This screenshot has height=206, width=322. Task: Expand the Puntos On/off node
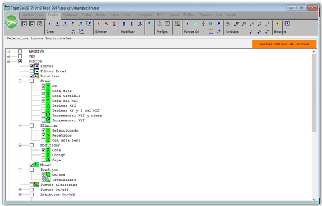(20, 190)
